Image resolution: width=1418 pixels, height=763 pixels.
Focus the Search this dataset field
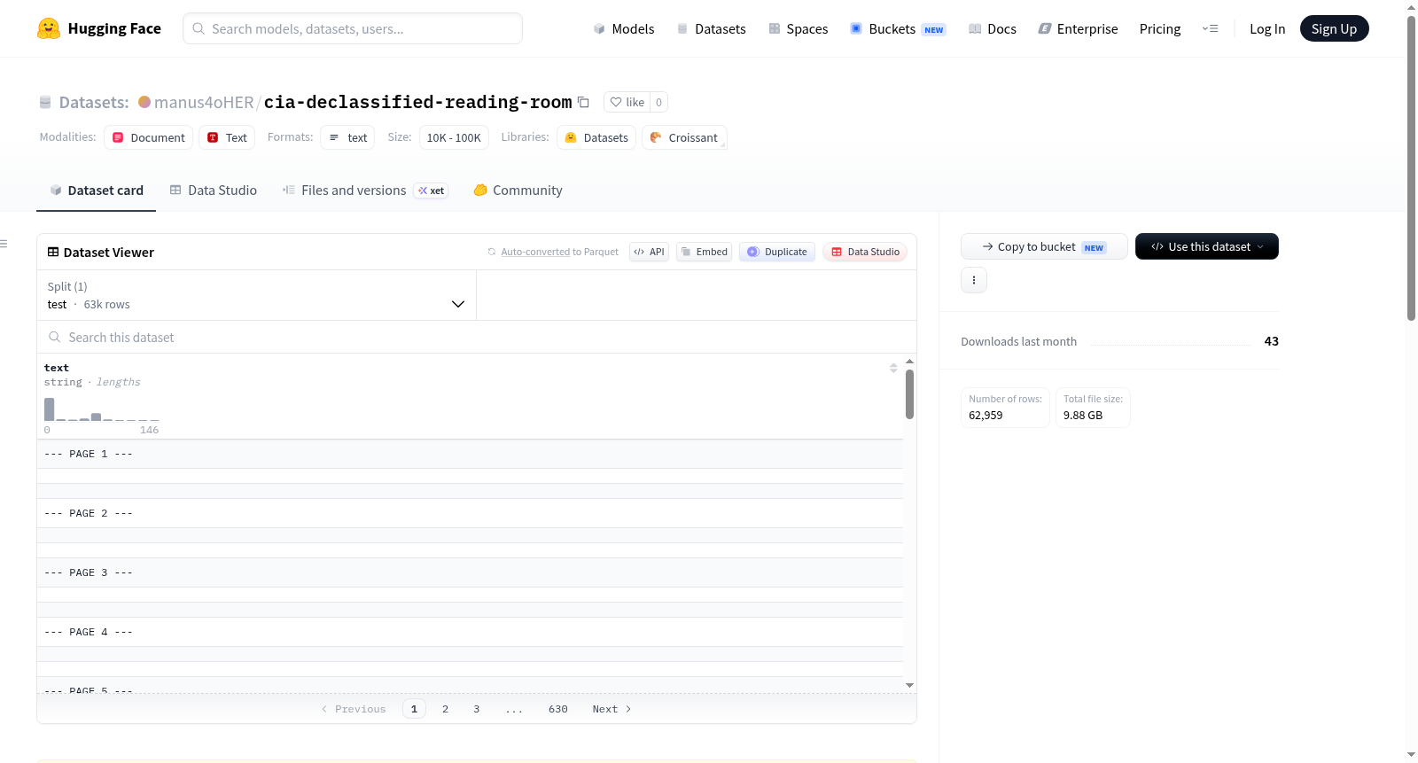[x=477, y=337]
